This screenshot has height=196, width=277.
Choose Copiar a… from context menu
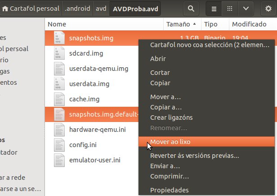point(207,107)
